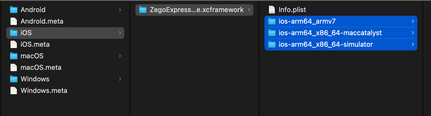Click the Android.meta file icon

point(14,22)
